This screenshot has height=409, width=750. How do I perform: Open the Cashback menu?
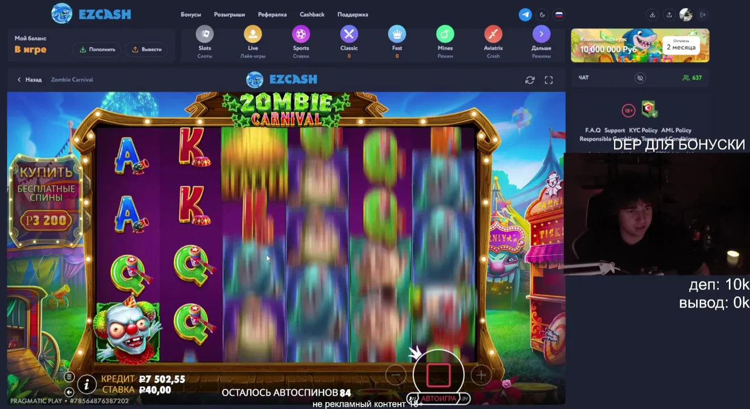tap(312, 14)
